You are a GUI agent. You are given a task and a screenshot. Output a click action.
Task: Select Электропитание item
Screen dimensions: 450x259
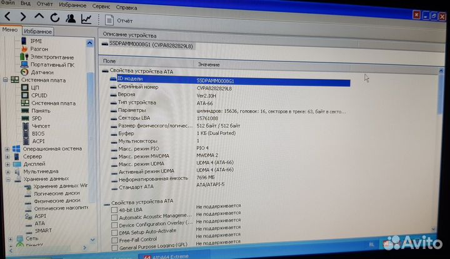coord(52,57)
